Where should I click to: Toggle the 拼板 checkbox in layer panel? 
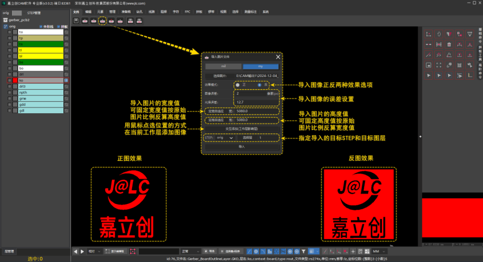[x=59, y=27]
